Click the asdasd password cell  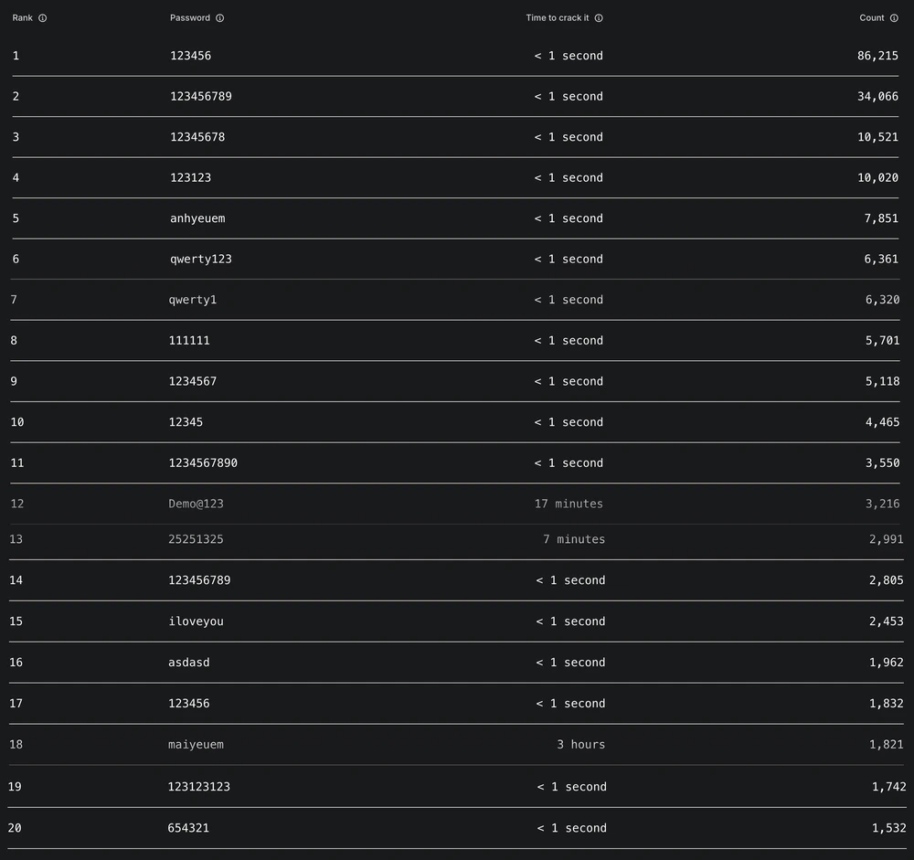[189, 663]
